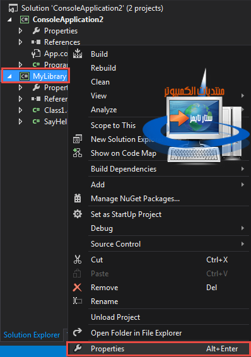The height and width of the screenshot is (357, 251).
Task: Click the scissors Cut icon
Action: click(x=78, y=259)
